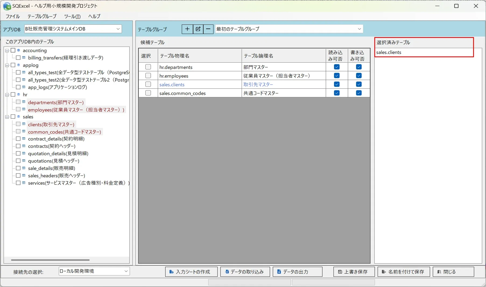Open the アプリDB dropdown
Viewport: 486px width, 287px height.
coord(73,29)
